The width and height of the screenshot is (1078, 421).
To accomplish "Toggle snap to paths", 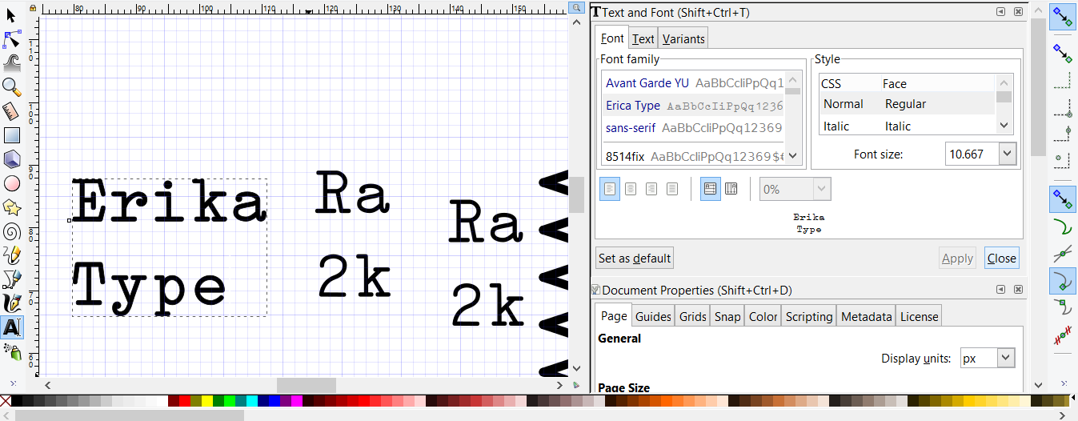I will coord(1063,227).
